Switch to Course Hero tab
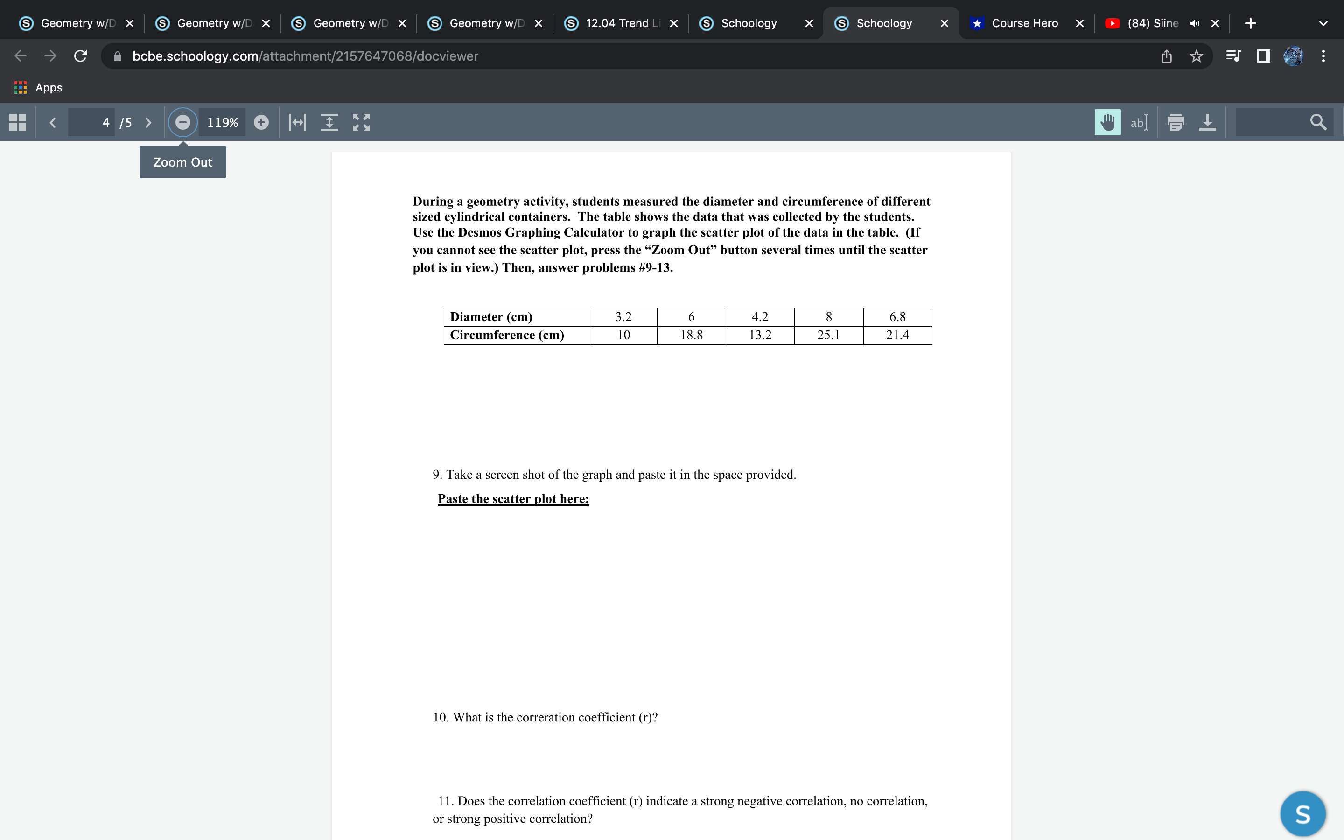Screen dimensions: 1344x840 point(1025,23)
